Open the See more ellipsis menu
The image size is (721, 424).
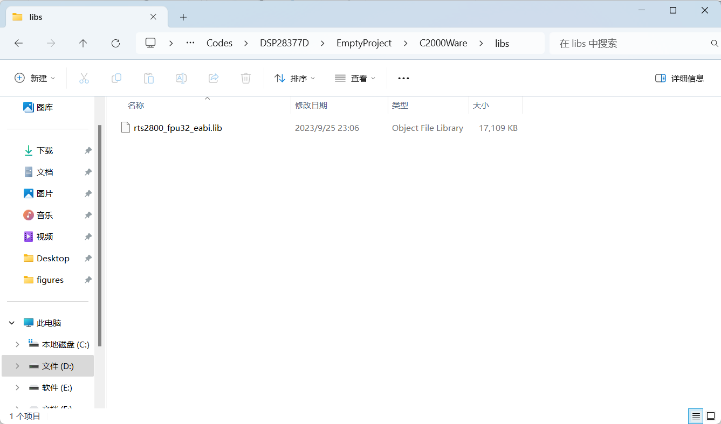point(403,78)
